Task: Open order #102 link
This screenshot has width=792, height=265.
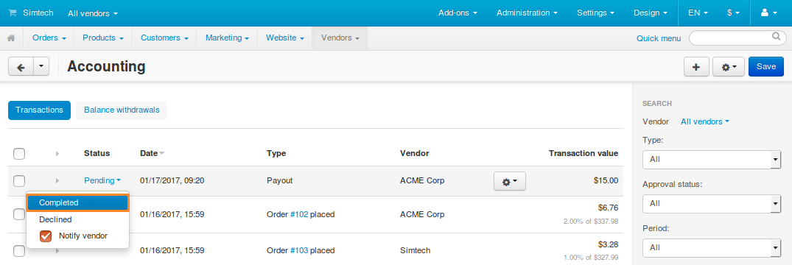Action: coord(299,214)
